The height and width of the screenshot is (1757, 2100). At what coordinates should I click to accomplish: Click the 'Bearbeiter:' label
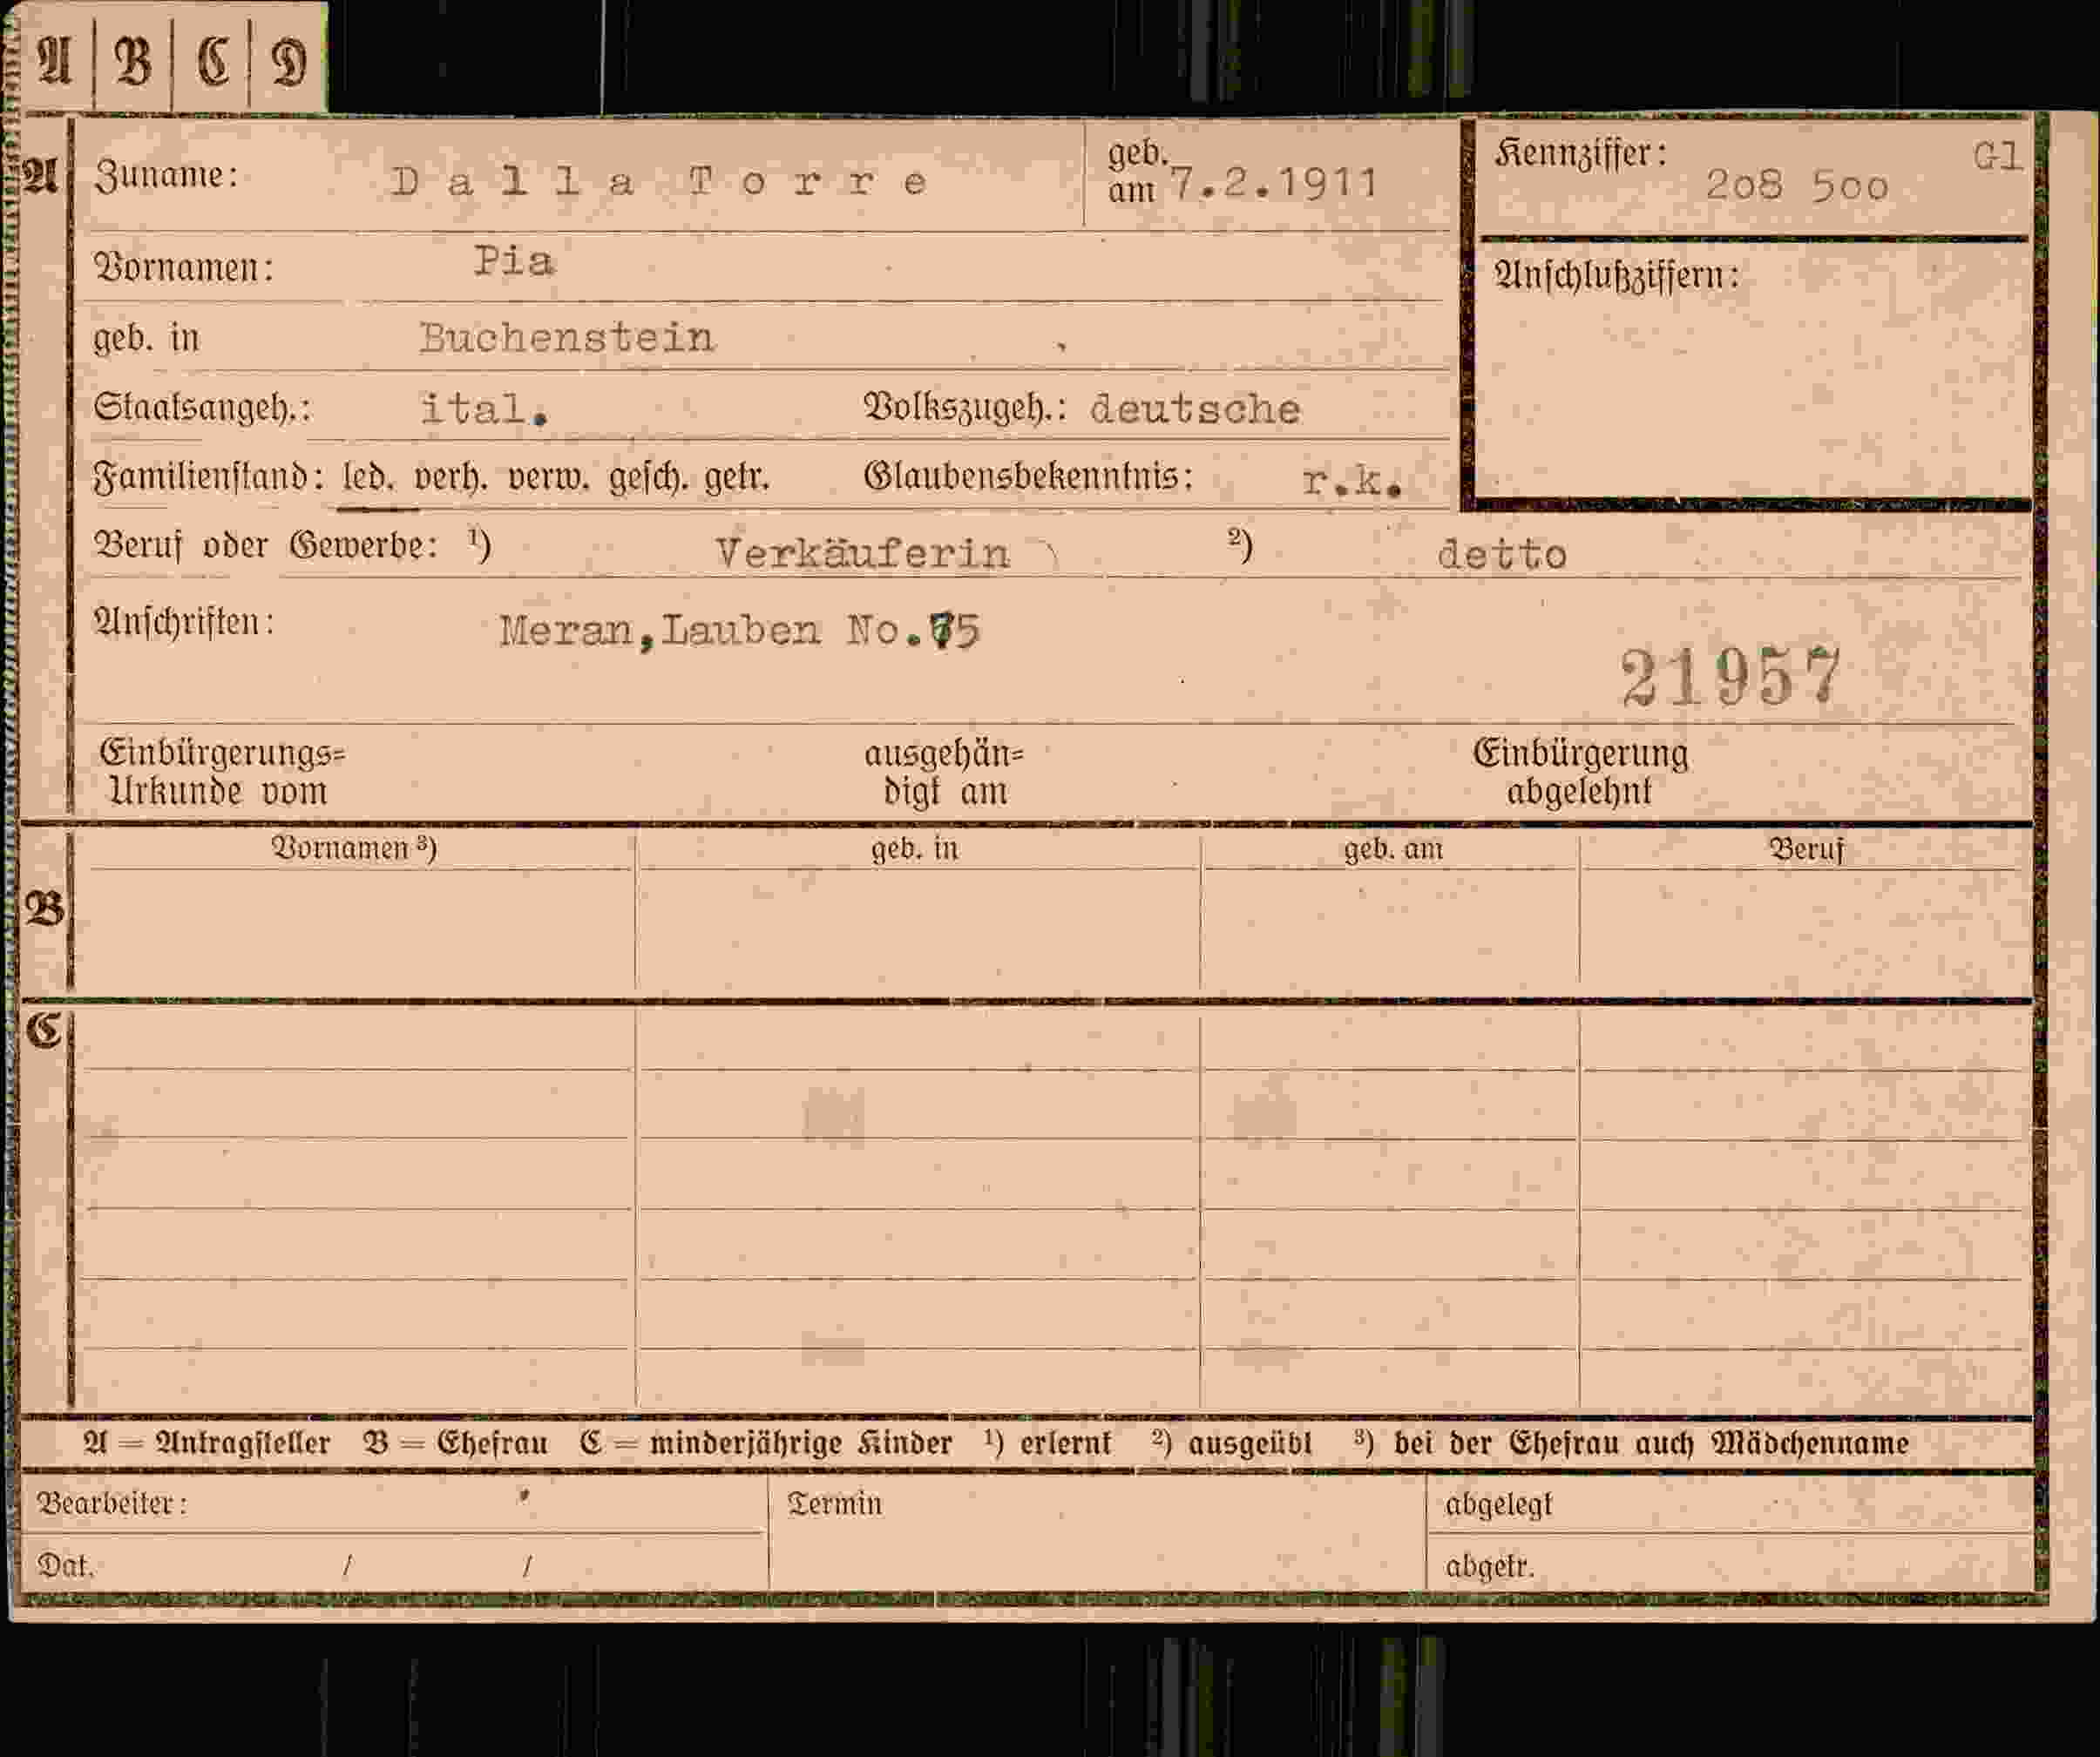112,1504
